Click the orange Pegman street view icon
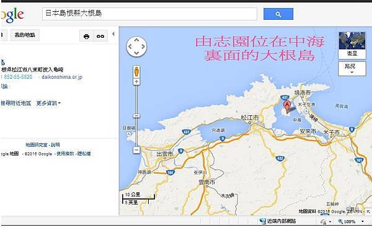Viewport: 372px width, 230px height. (x=136, y=72)
